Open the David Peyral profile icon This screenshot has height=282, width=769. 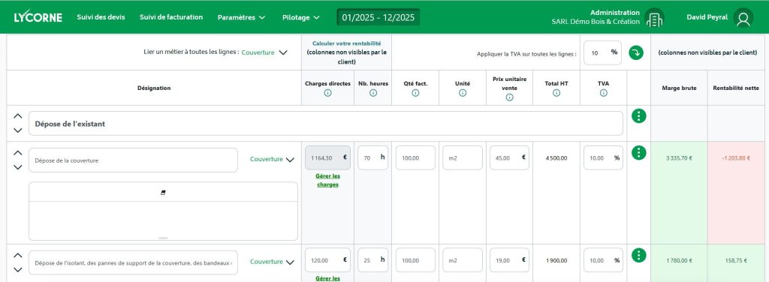[743, 18]
